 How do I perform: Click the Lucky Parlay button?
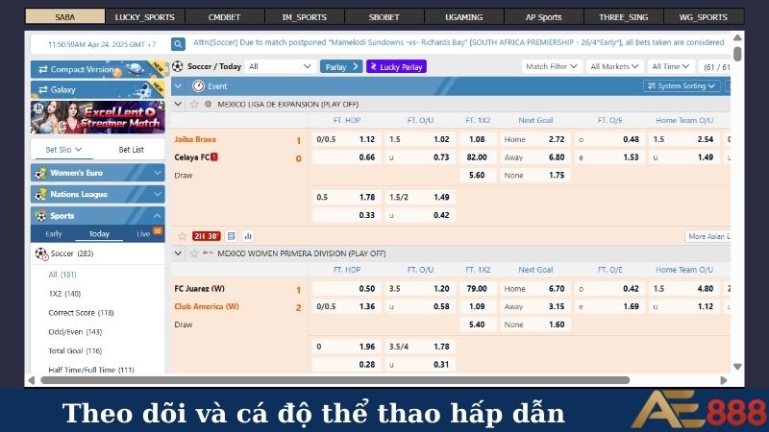[x=396, y=66]
